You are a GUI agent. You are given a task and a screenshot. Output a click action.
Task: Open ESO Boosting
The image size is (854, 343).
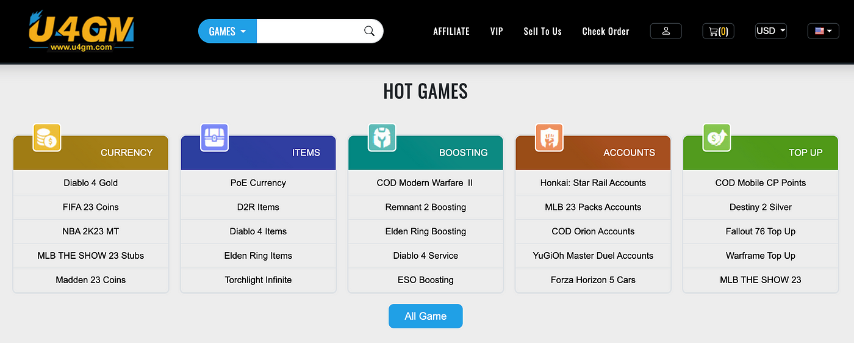(426, 280)
